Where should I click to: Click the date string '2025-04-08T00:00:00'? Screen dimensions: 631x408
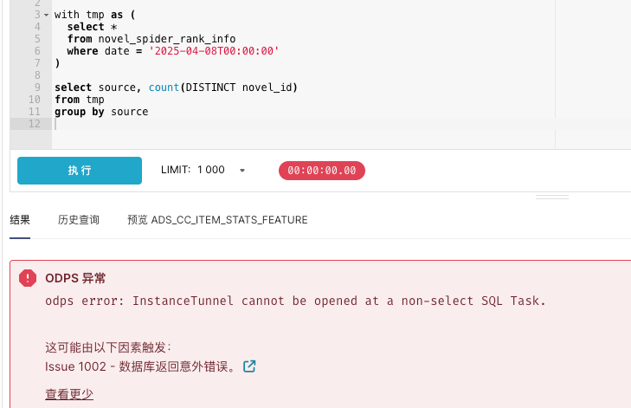[x=214, y=51]
